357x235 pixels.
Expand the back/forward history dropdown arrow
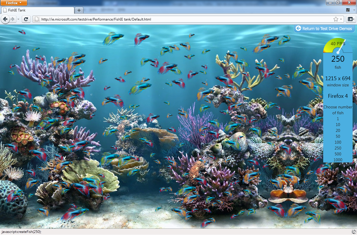pyautogui.click(x=18, y=19)
